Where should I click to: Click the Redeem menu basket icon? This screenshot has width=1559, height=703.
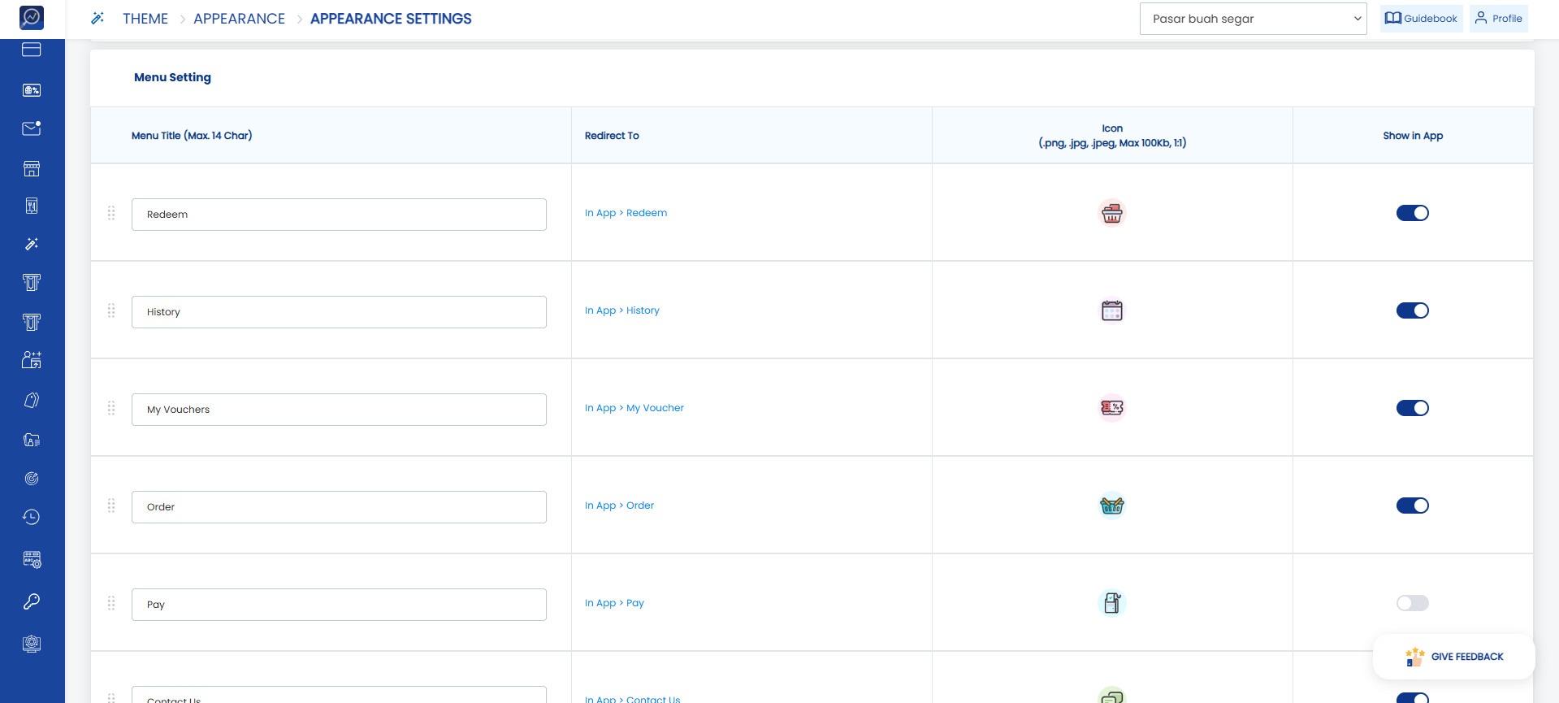1112,213
